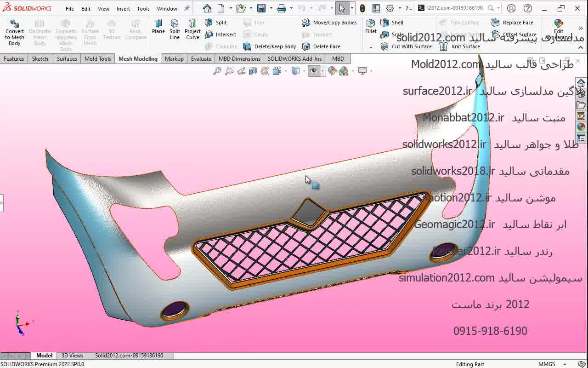Open the Insert menu
Viewport: 588px width, 368px height.
[123, 9]
